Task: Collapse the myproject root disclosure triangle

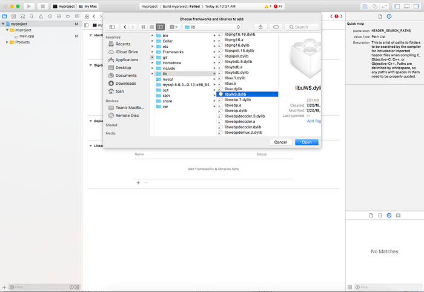Action: pyautogui.click(x=3, y=24)
